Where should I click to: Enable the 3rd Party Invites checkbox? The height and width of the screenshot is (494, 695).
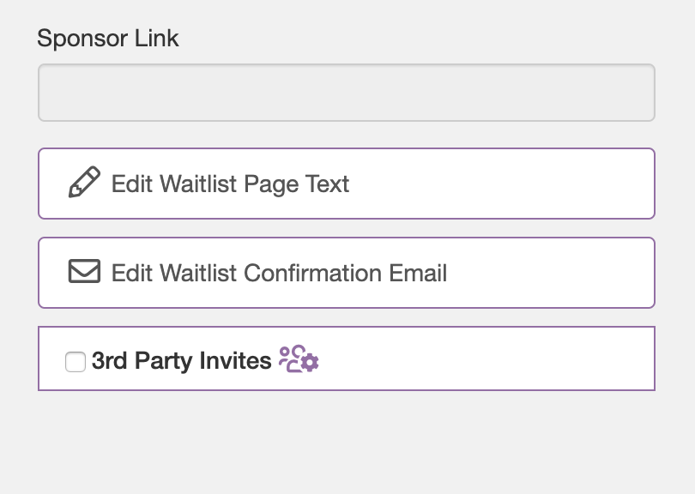[76, 362]
